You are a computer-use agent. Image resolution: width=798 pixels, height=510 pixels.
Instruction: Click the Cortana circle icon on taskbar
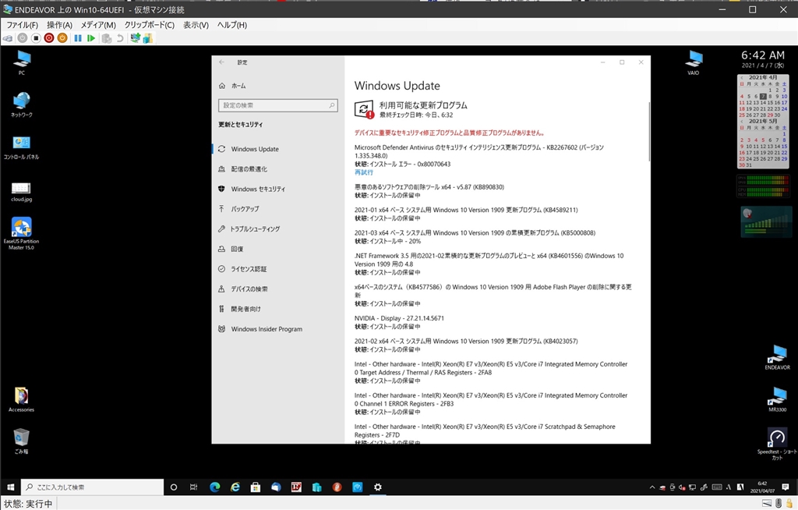point(174,487)
